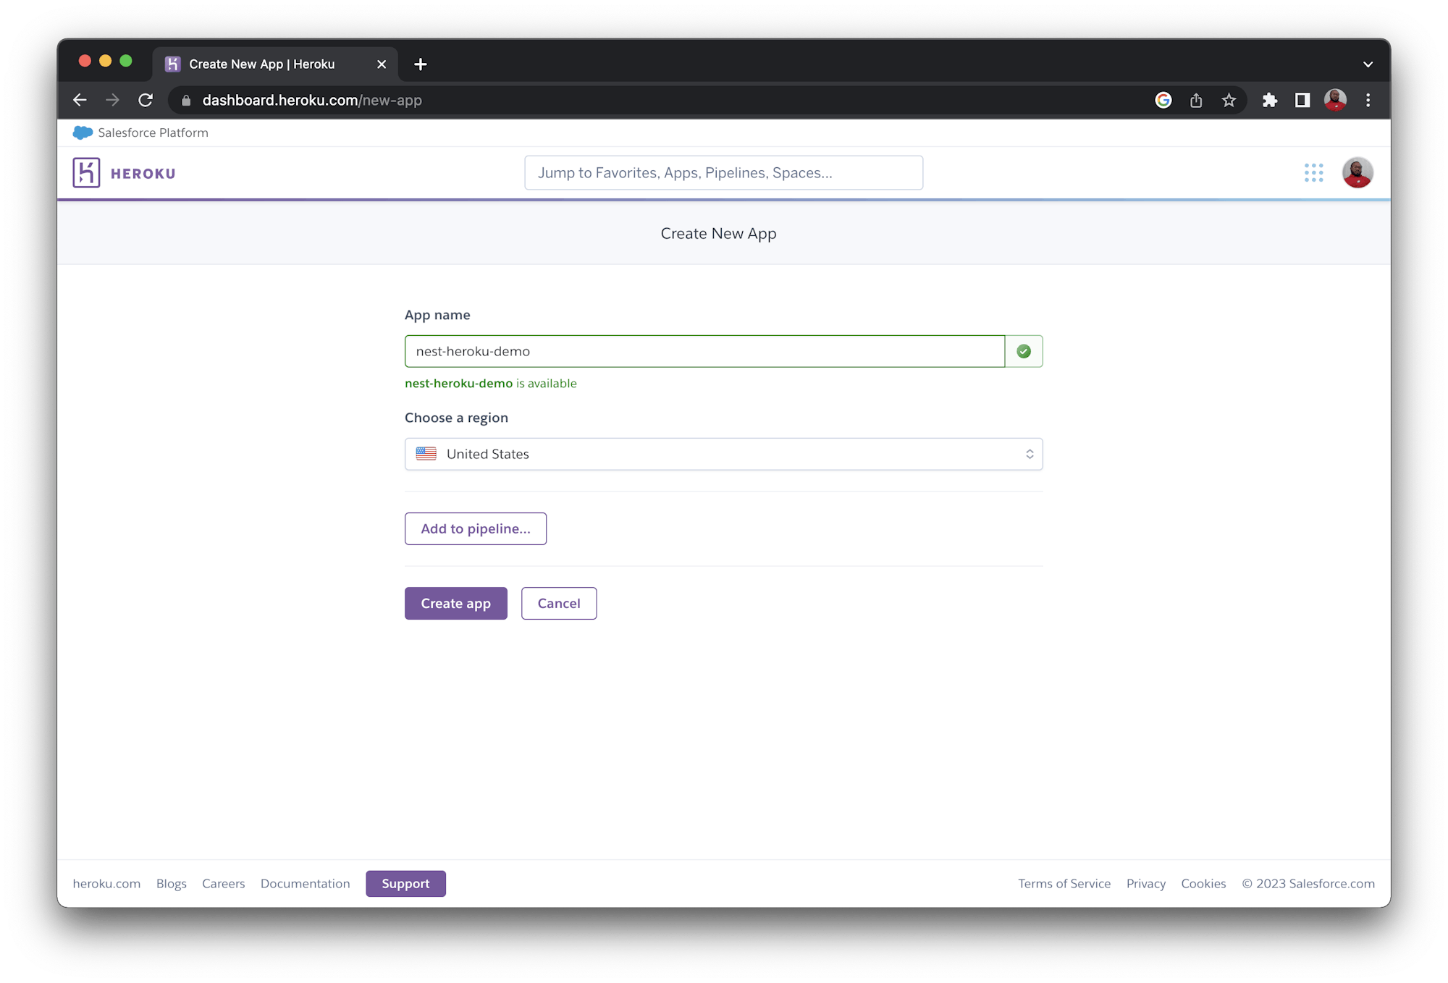Click the Create app button
This screenshot has width=1448, height=983.
point(455,603)
